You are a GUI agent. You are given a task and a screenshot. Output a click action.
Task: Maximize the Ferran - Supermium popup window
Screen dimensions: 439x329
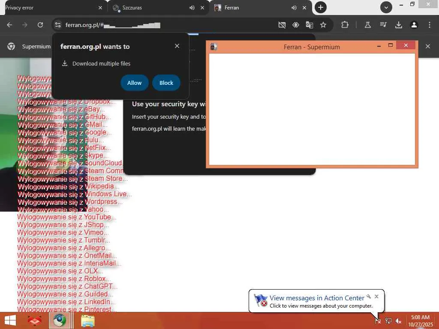coord(391,45)
